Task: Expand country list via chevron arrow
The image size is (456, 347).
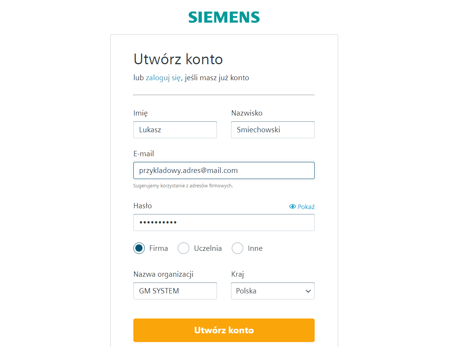Action: point(308,291)
